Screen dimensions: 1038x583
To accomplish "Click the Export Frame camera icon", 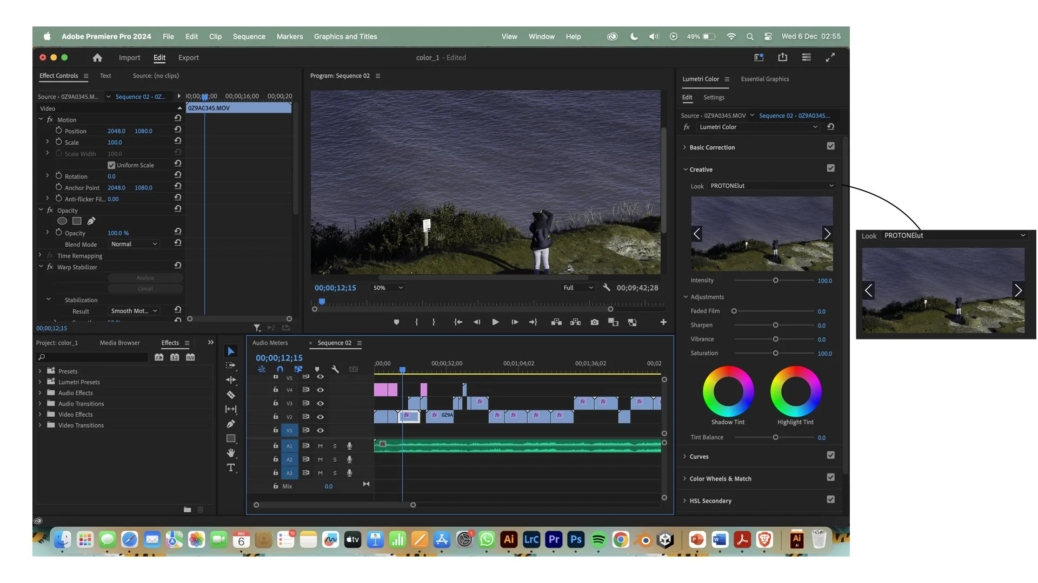I will (595, 322).
